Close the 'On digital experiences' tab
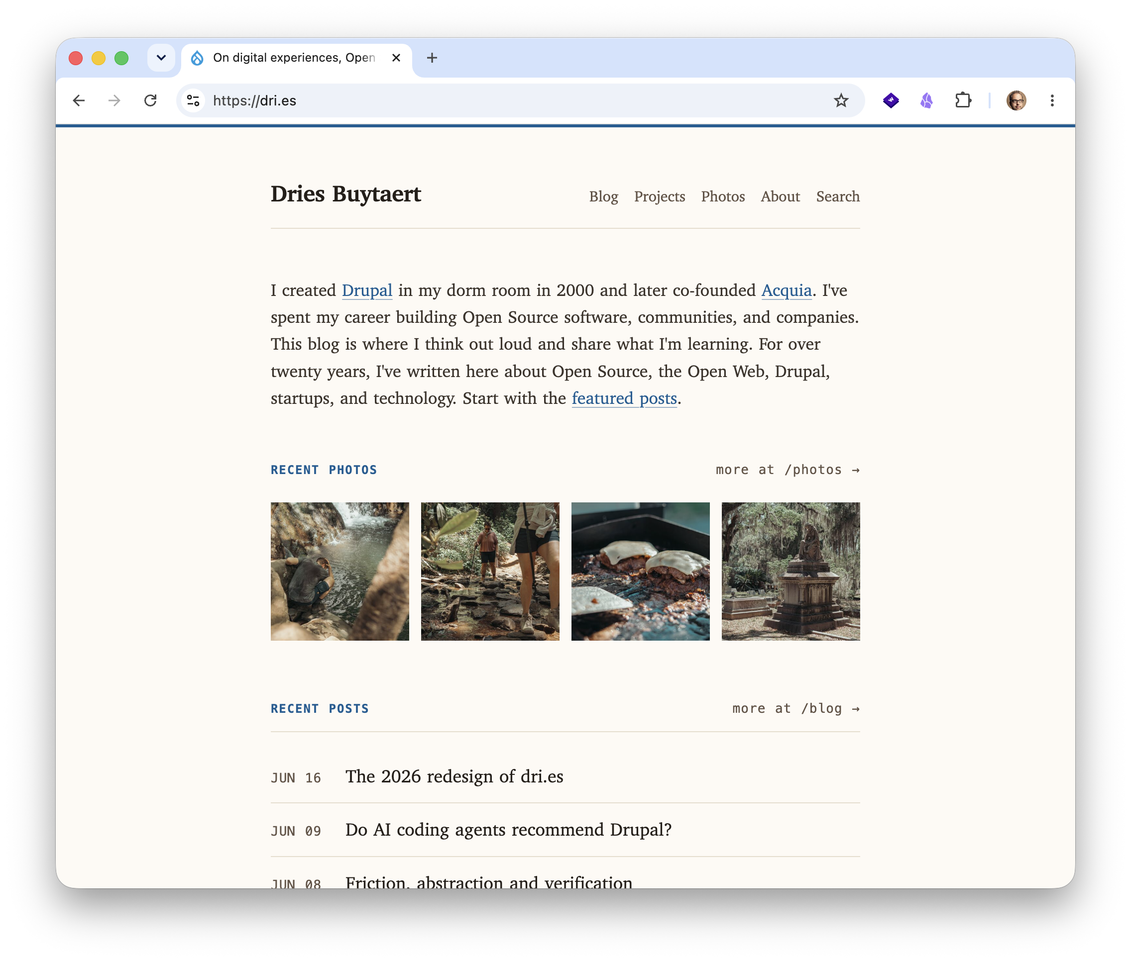 (396, 58)
